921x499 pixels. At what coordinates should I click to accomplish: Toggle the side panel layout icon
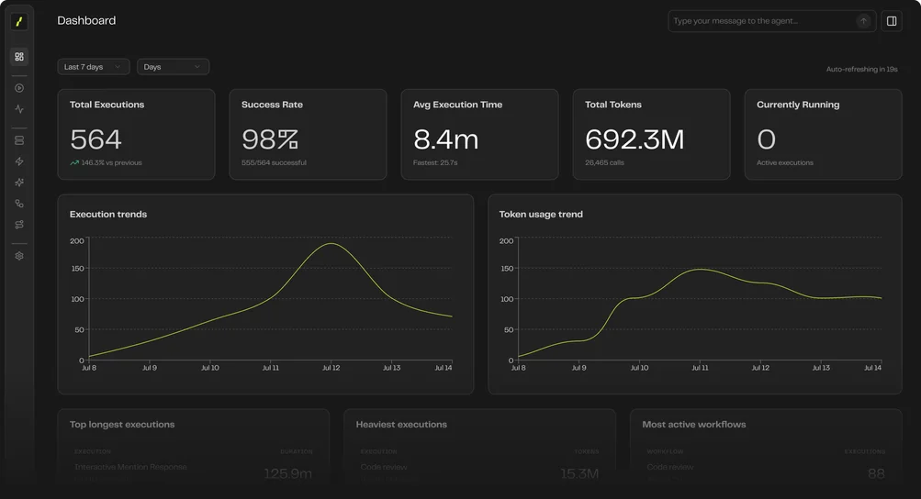tap(892, 21)
